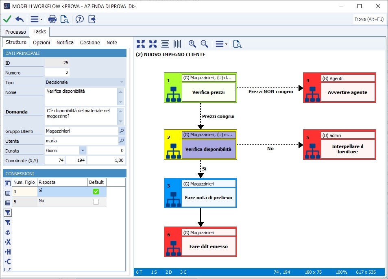Focus the Trova search field
Viewport: 388px width, 279px height.
[369, 19]
